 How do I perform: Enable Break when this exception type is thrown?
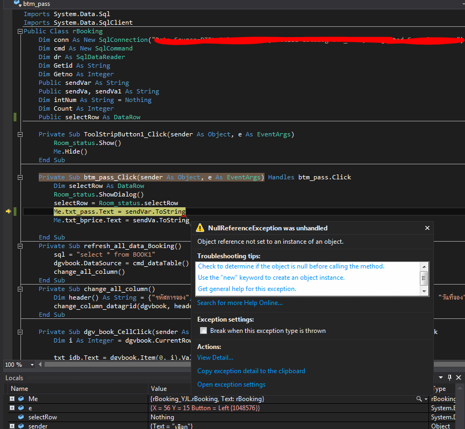coord(203,331)
